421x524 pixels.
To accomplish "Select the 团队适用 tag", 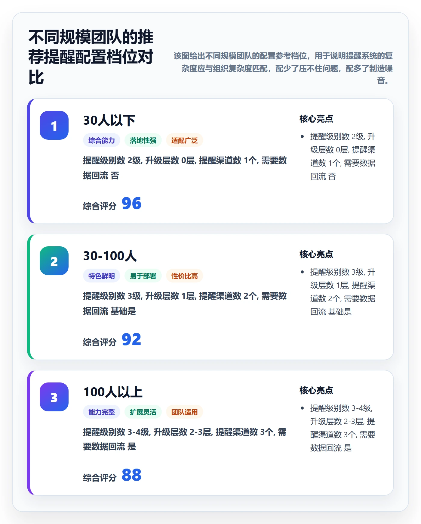I will [x=185, y=412].
